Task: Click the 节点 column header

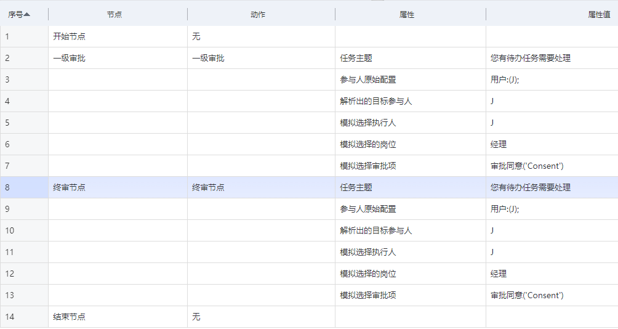Action: (x=114, y=14)
